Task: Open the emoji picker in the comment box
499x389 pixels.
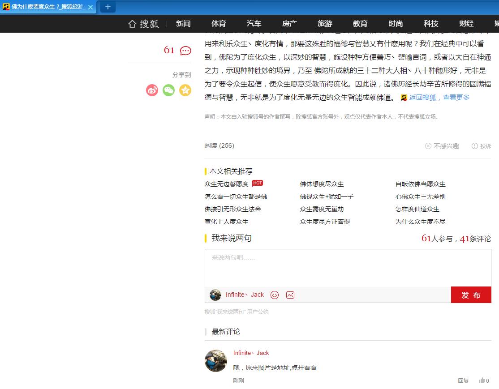Action: click(x=275, y=295)
